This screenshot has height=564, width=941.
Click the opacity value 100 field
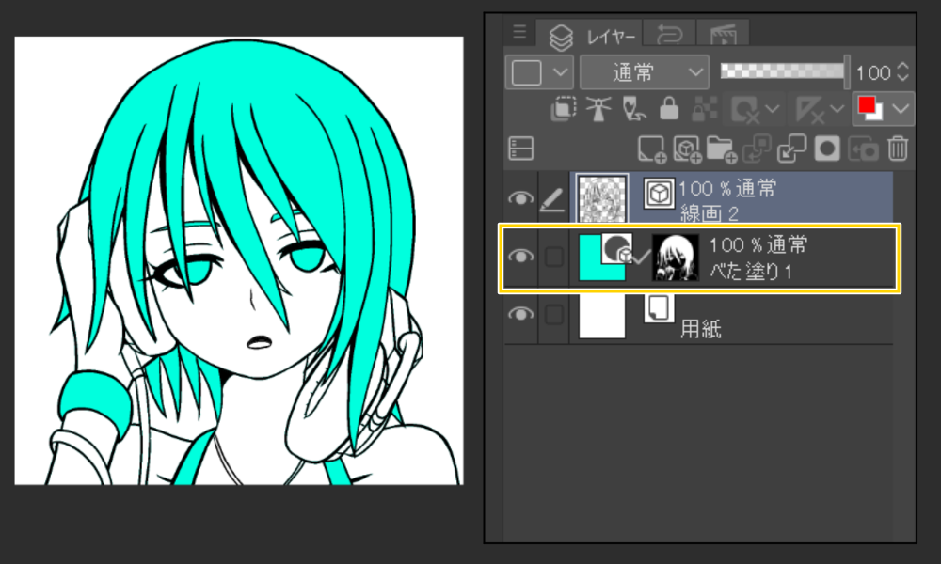pos(873,73)
